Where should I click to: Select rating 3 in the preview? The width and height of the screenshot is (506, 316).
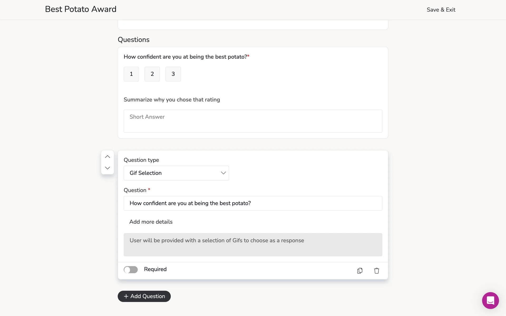(173, 74)
